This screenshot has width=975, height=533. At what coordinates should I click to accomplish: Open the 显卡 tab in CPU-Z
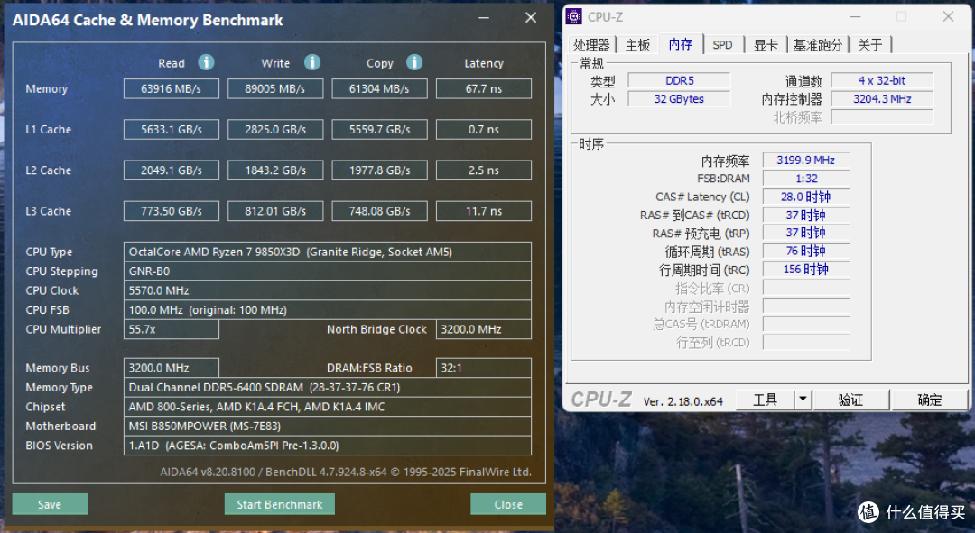[766, 45]
